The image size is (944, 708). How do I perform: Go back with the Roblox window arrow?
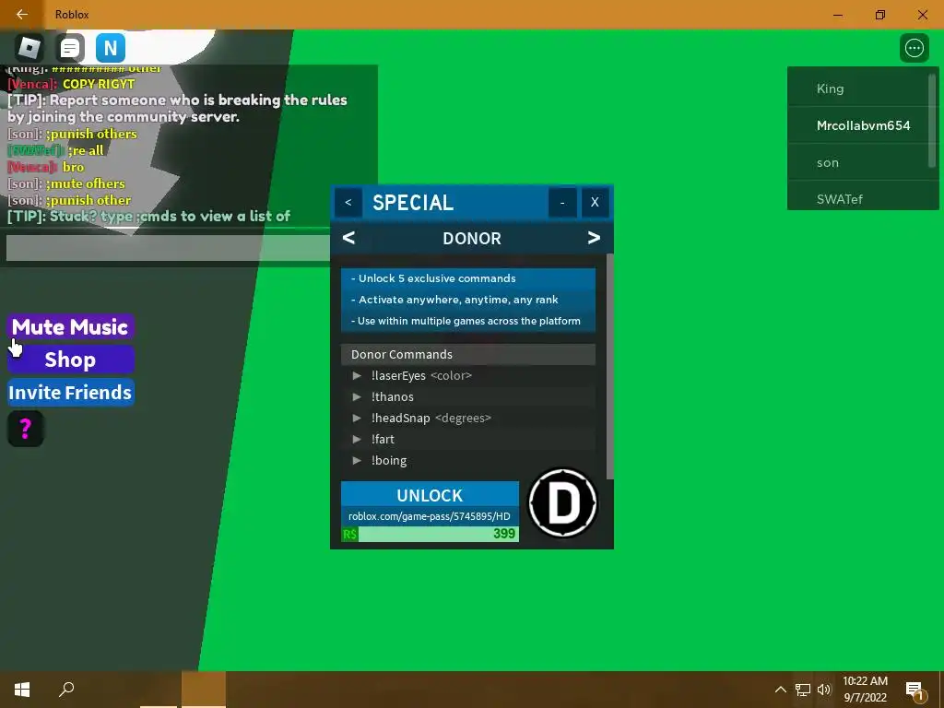(22, 15)
